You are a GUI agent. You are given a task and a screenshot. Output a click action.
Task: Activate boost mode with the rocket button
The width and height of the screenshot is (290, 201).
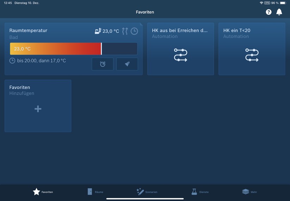[x=127, y=64]
